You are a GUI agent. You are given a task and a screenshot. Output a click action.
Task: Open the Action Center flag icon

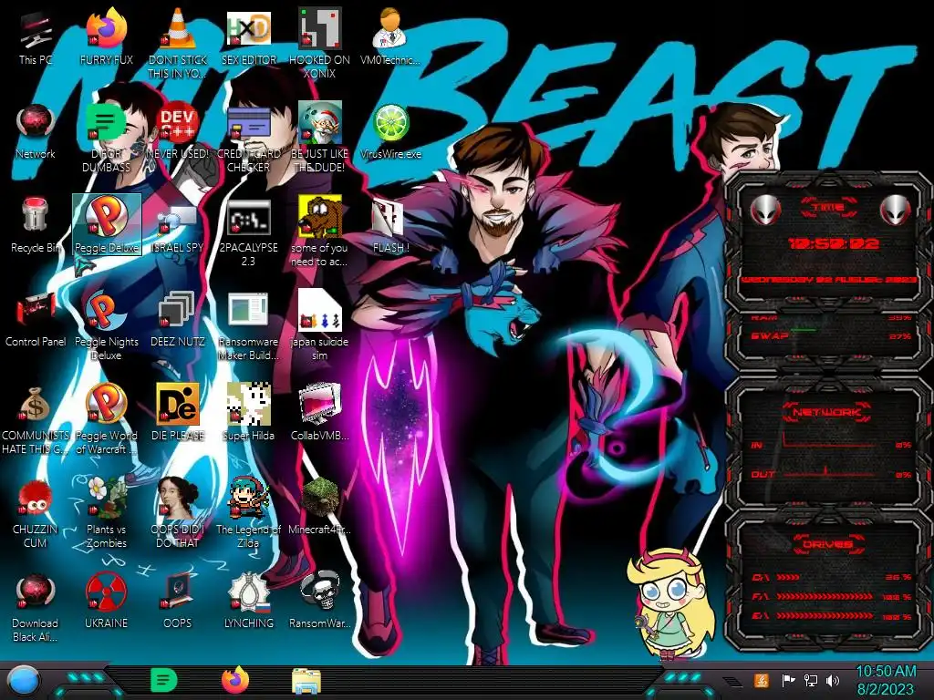pyautogui.click(x=788, y=680)
